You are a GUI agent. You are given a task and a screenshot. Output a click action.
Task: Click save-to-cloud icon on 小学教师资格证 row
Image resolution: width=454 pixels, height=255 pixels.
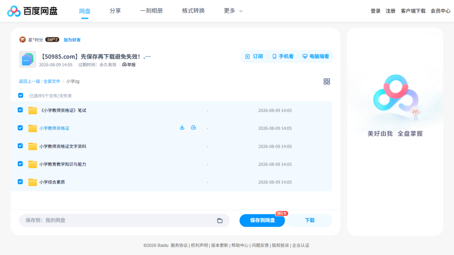pos(193,127)
